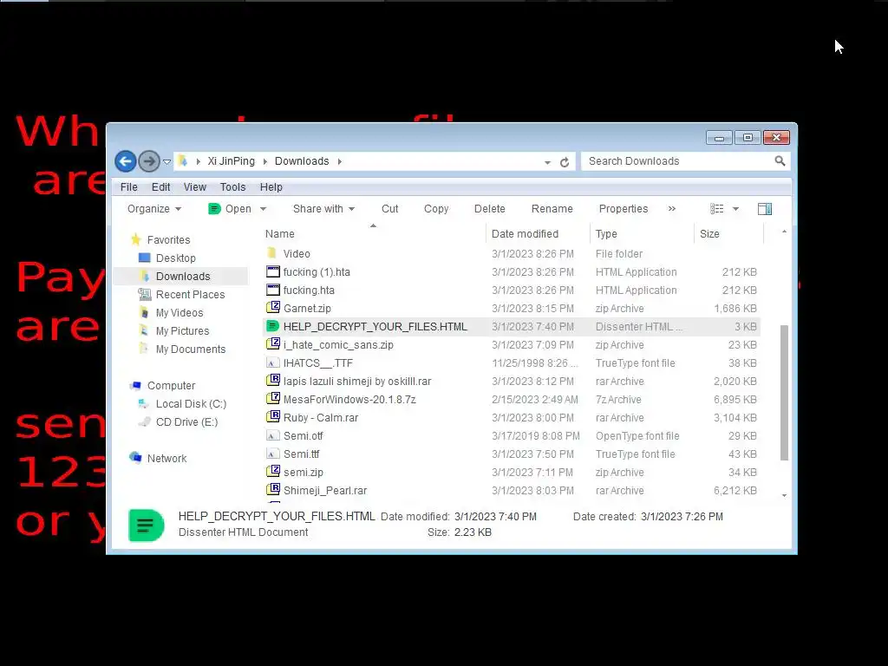
Task: Refresh the Downloads folder view
Action: [565, 162]
